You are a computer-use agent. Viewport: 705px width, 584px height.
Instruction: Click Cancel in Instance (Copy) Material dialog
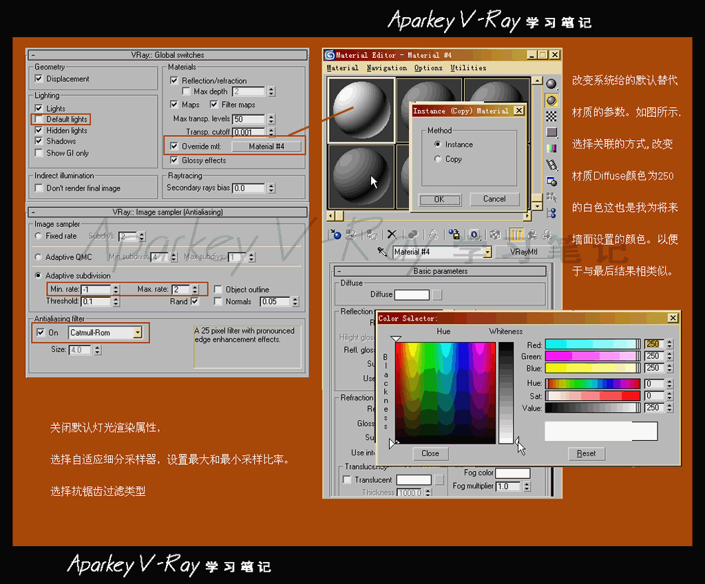(494, 199)
